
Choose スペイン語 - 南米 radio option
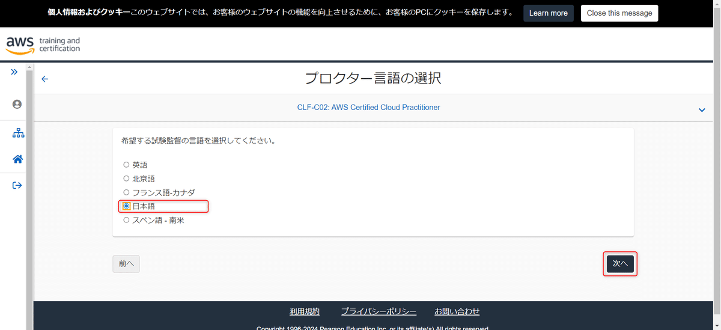(x=126, y=220)
